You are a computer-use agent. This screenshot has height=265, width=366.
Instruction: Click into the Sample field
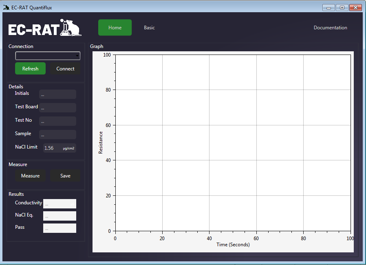click(57, 134)
